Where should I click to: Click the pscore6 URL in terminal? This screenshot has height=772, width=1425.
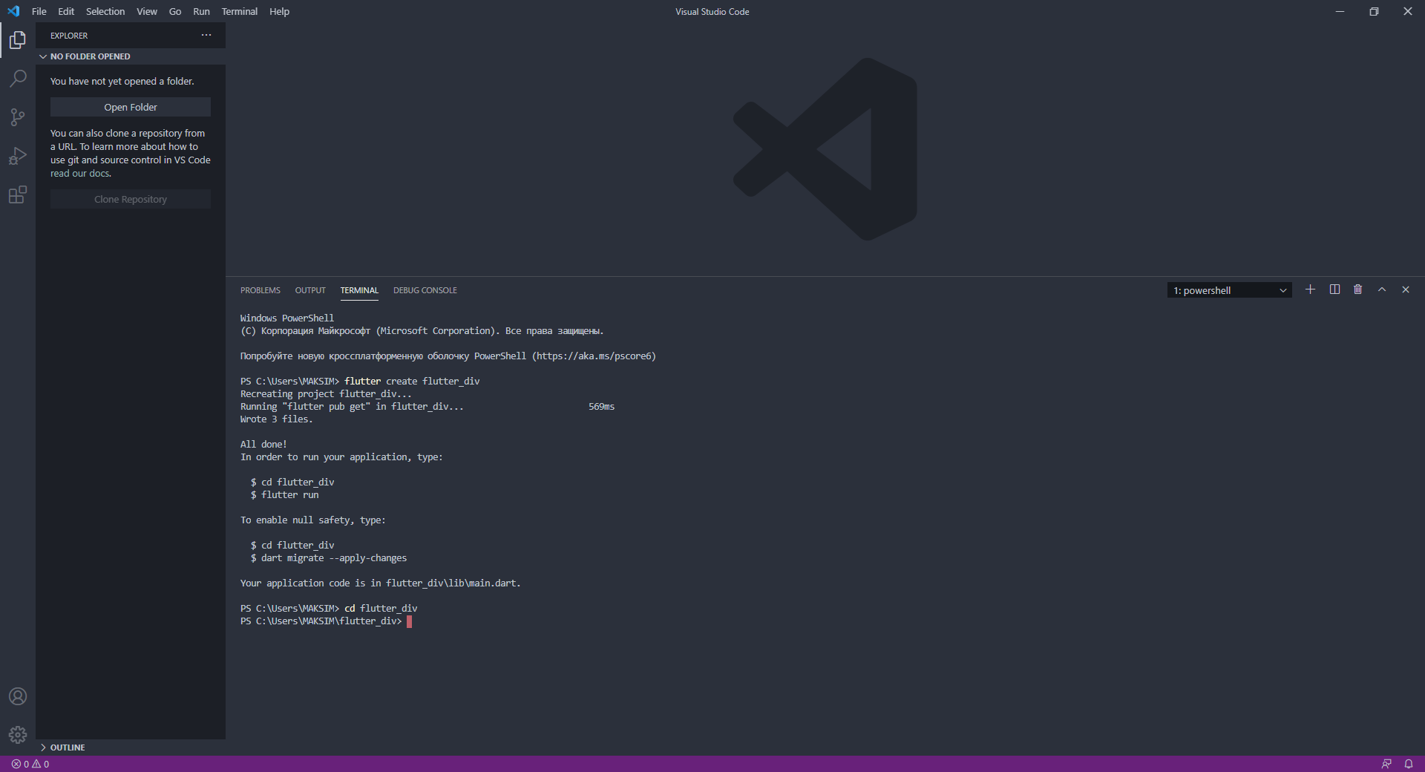594,356
